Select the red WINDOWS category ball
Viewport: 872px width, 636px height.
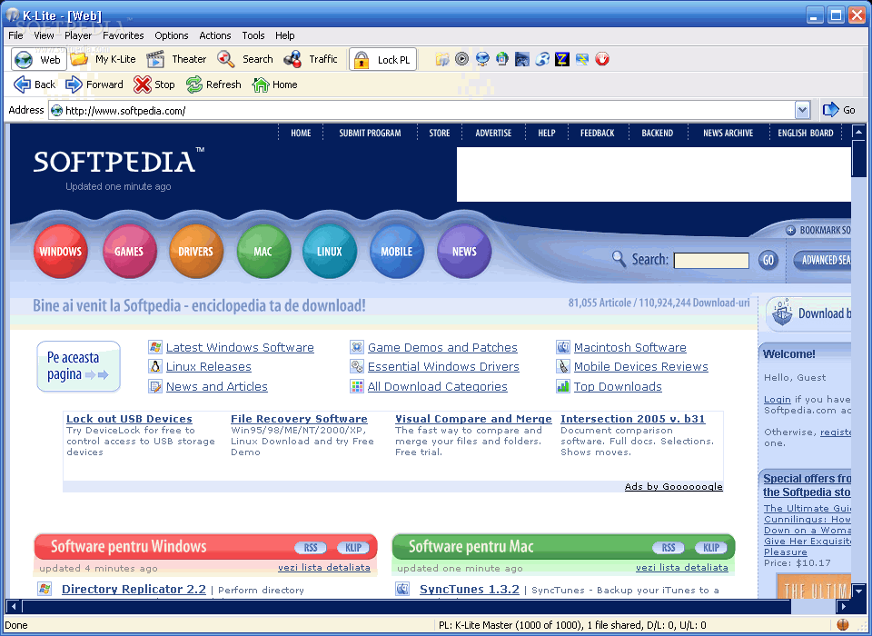click(61, 252)
